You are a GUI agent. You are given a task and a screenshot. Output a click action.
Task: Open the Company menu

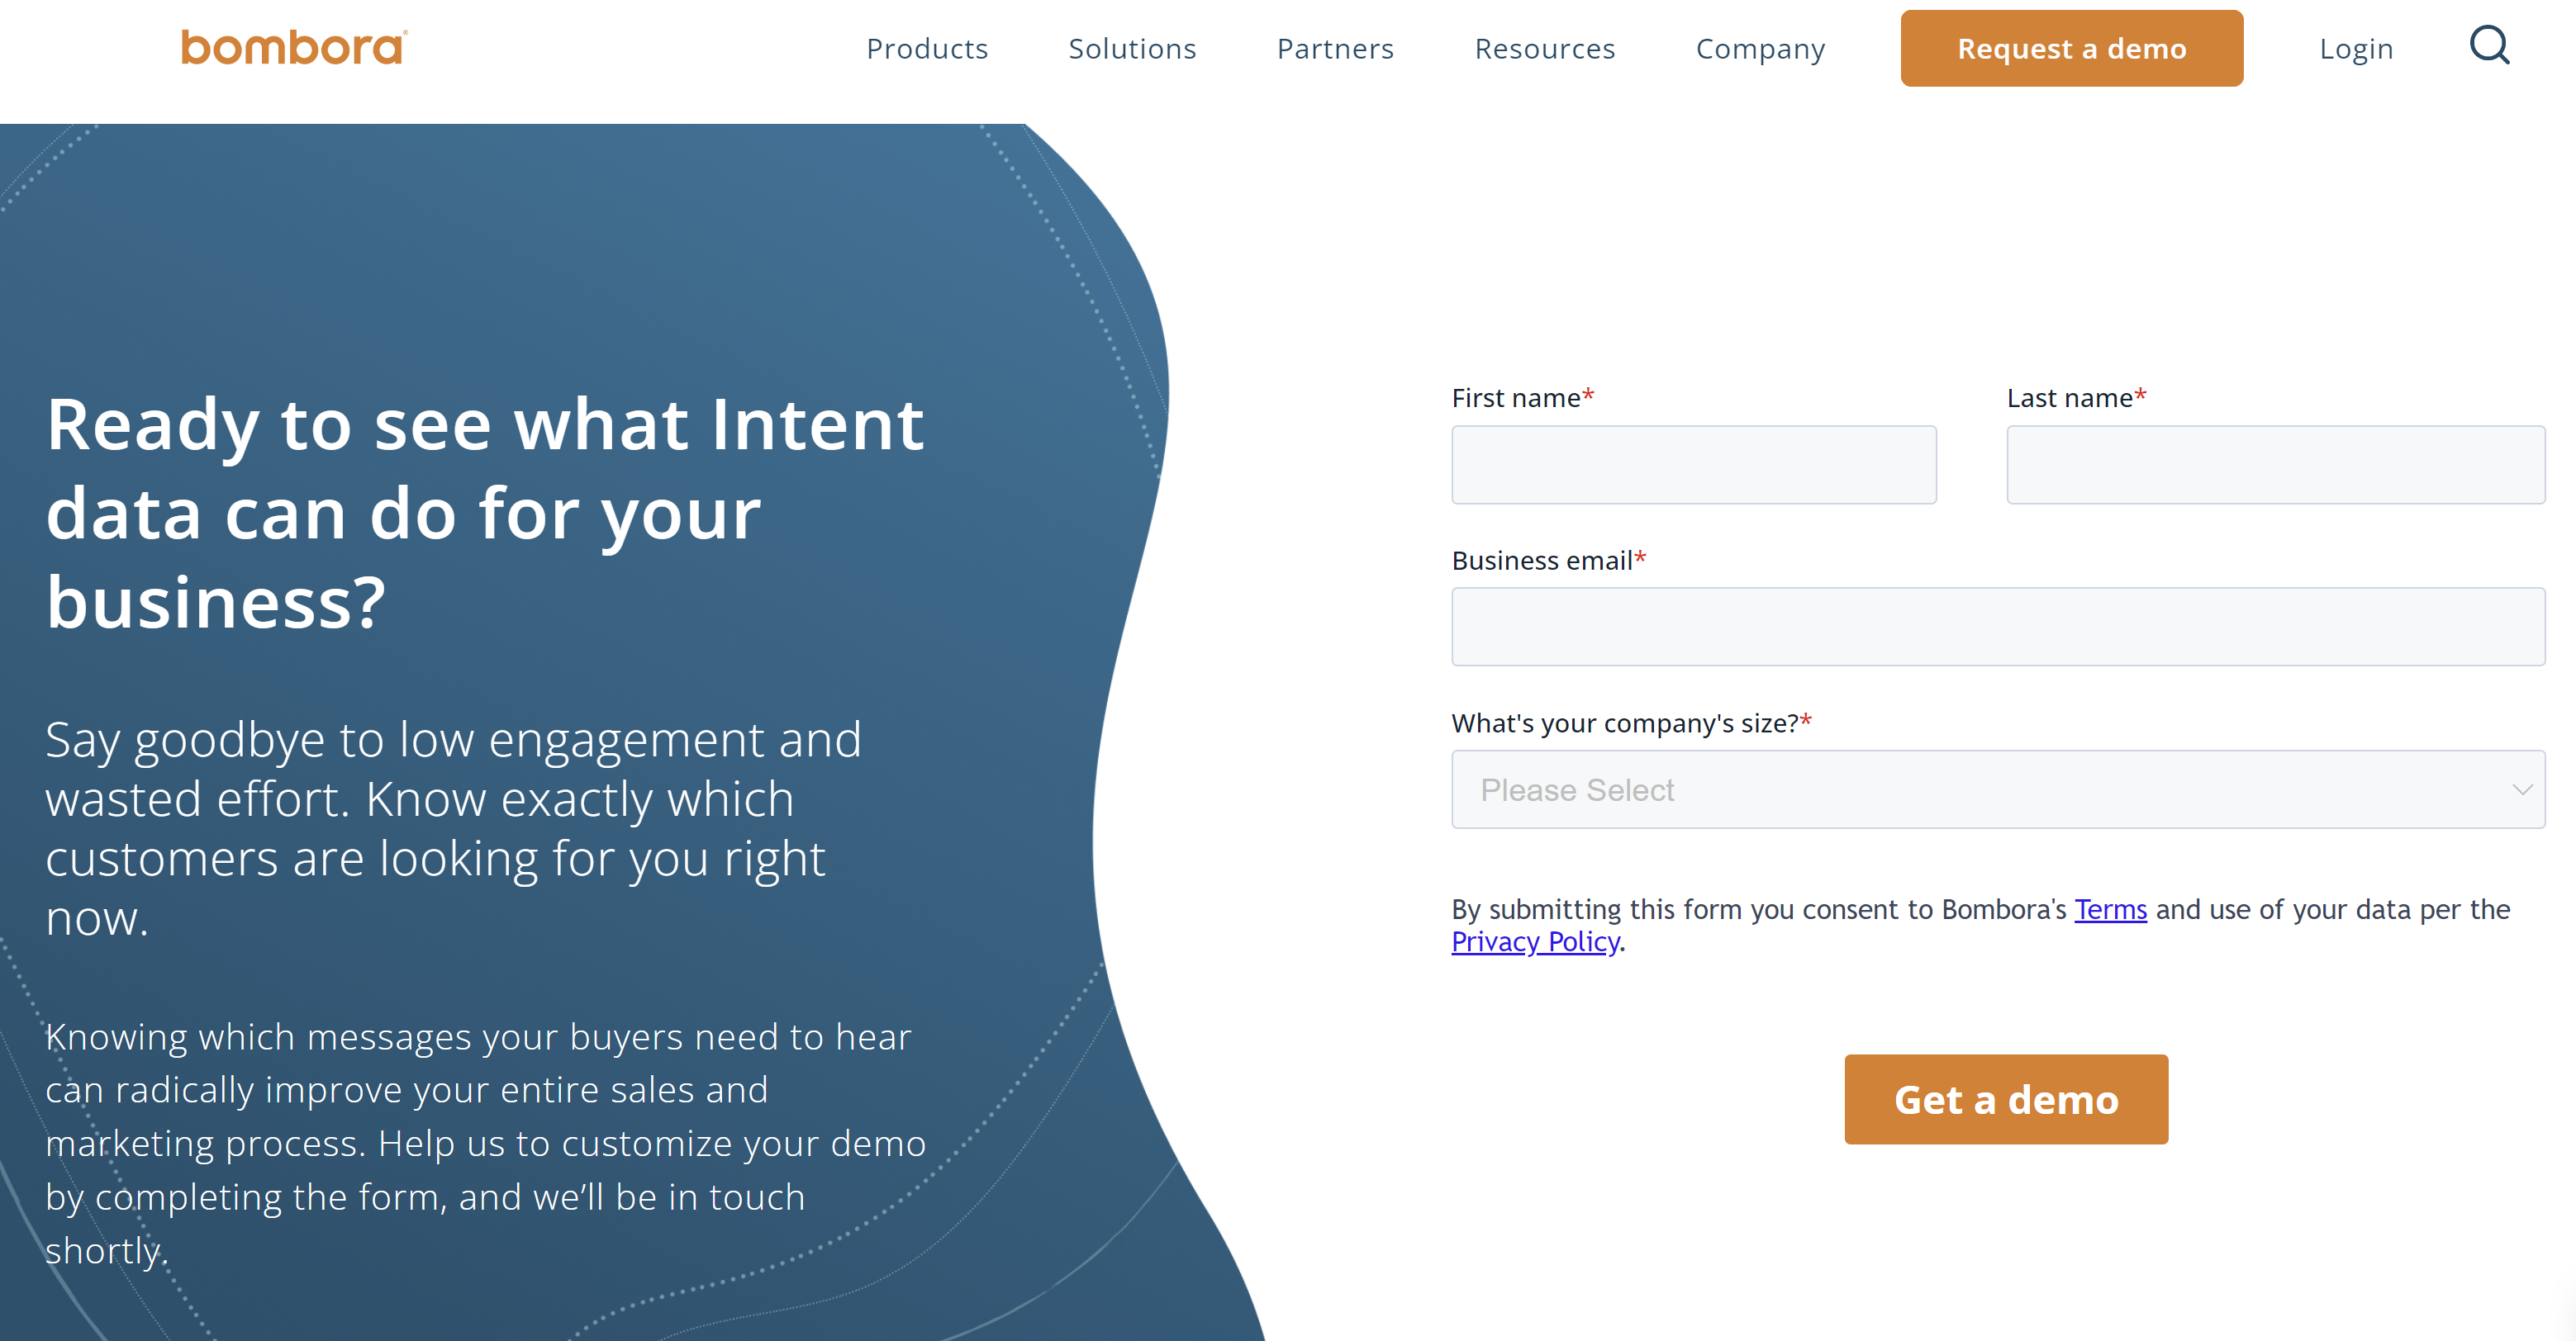coord(1760,49)
